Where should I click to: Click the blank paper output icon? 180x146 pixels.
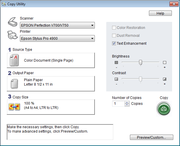pos(14,84)
